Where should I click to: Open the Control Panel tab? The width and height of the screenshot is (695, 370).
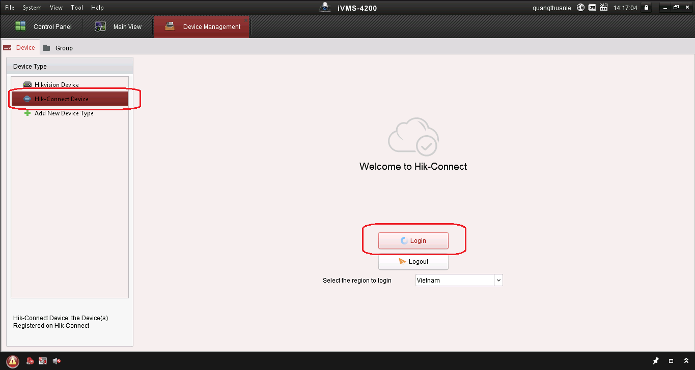click(x=44, y=27)
